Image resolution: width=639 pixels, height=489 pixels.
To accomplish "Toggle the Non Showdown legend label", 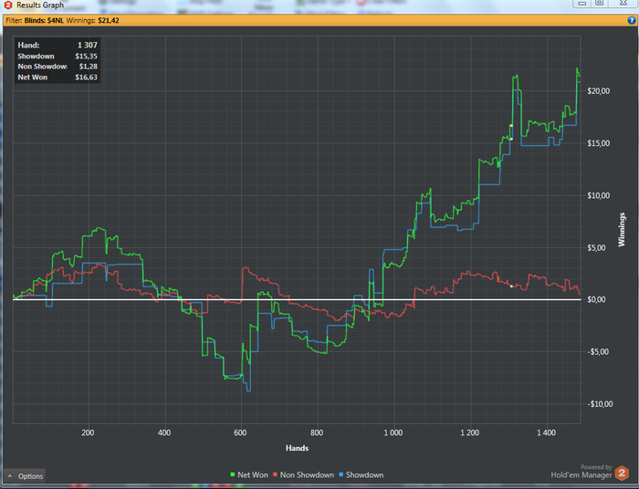I will [307, 474].
